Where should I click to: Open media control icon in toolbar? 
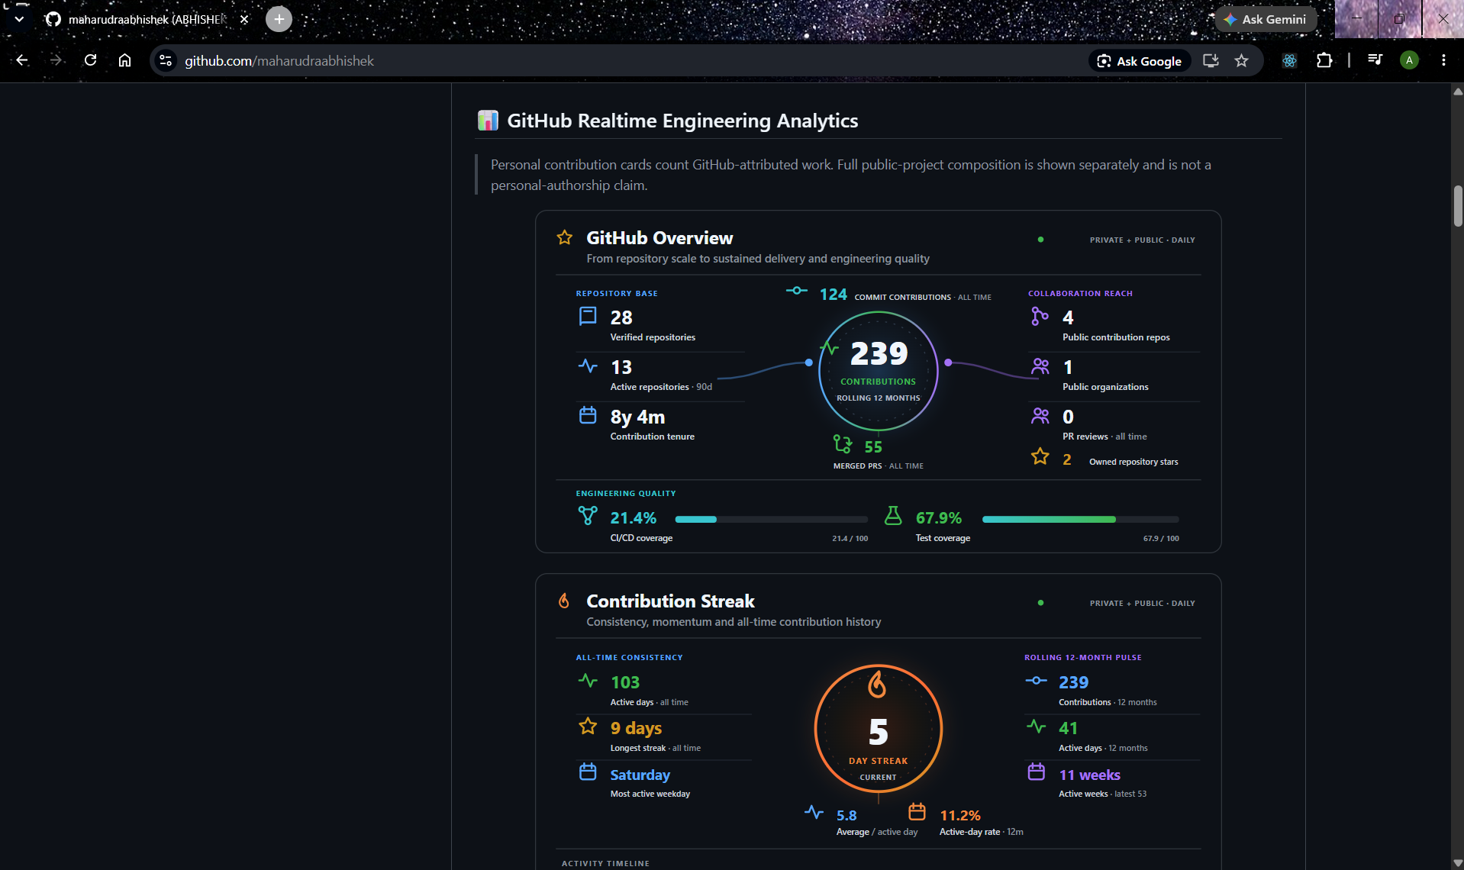click(x=1375, y=60)
